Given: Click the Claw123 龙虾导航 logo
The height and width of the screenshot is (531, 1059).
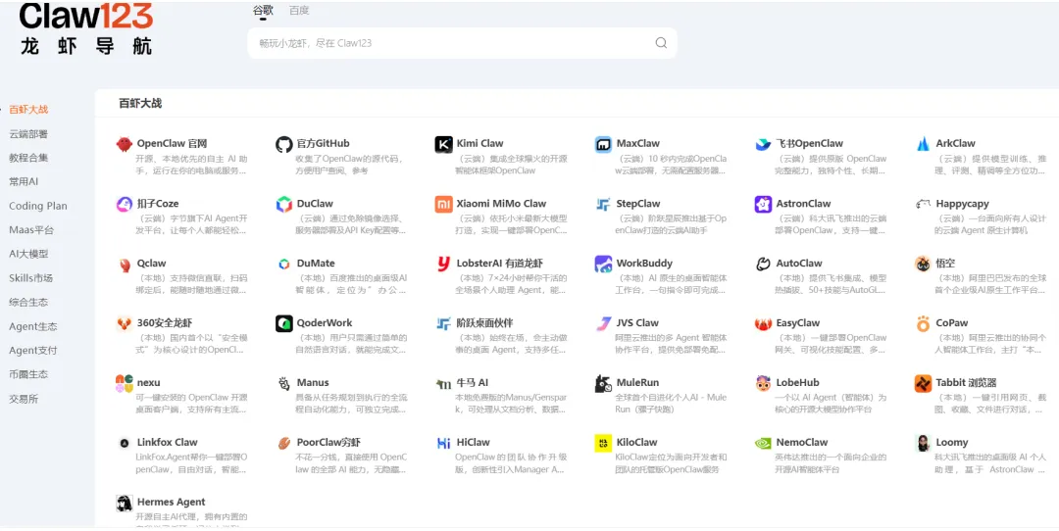Looking at the screenshot, I should [85, 28].
